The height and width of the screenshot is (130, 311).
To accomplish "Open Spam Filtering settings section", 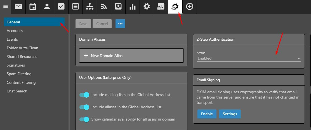I will pos(19,74).
